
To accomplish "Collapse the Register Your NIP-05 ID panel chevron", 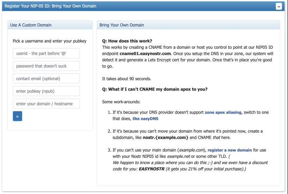I will coord(279,6).
